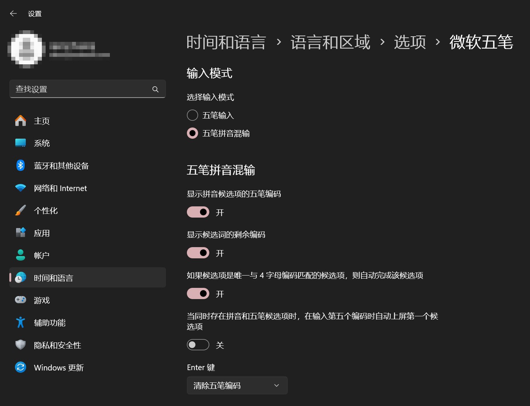Click the search magnifier icon

155,89
